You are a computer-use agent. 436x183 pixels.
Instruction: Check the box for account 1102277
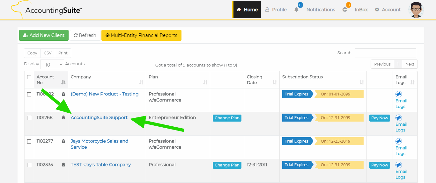pyautogui.click(x=29, y=141)
